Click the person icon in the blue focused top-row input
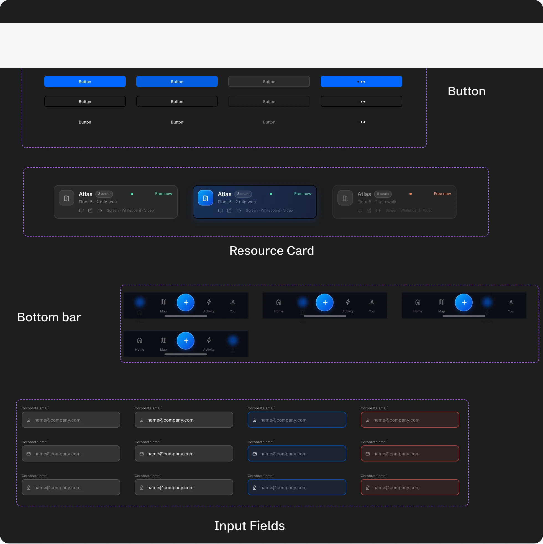This screenshot has width=543, height=544. point(255,420)
